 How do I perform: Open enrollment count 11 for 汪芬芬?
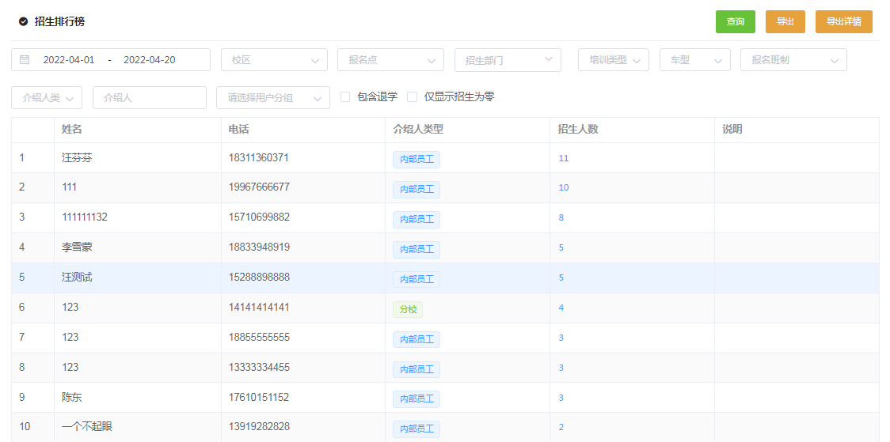click(564, 158)
